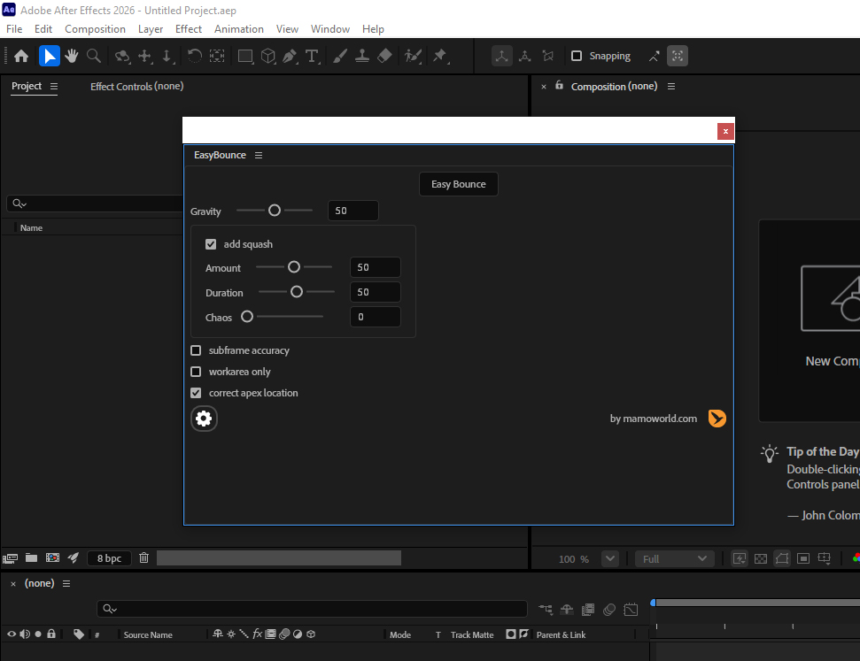Click the 8 bpc color depth button

[109, 558]
